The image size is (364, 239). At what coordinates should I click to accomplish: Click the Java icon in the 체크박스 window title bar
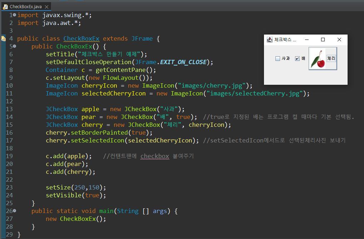click(x=270, y=40)
